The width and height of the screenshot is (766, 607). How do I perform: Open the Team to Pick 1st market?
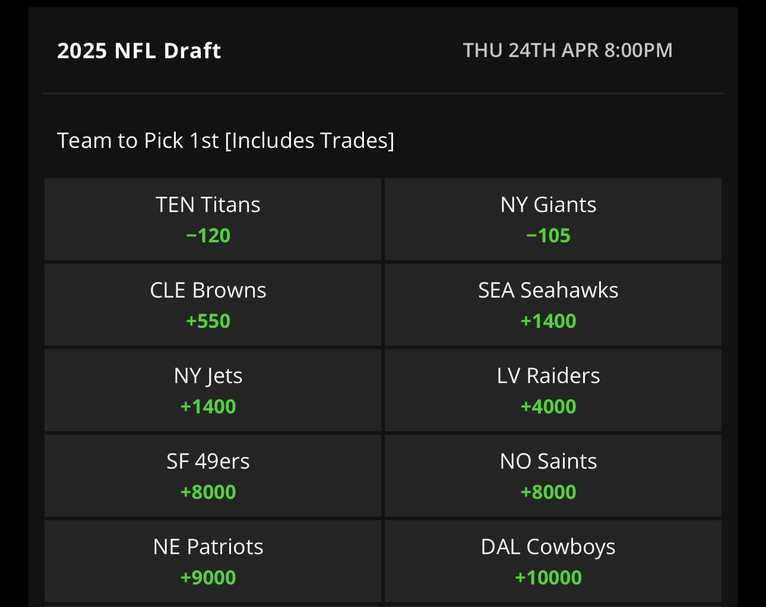[226, 140]
